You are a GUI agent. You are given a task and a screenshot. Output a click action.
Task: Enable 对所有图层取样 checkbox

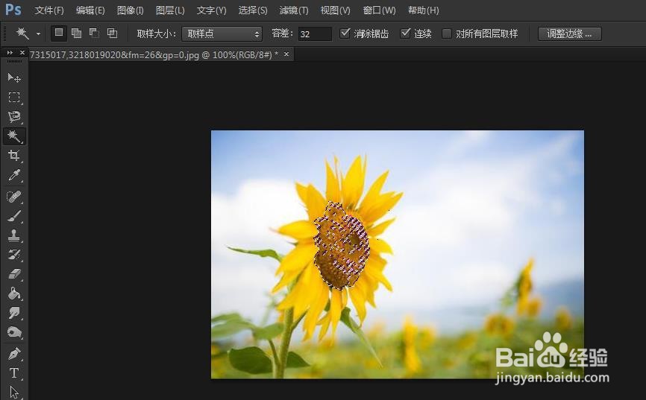point(447,34)
